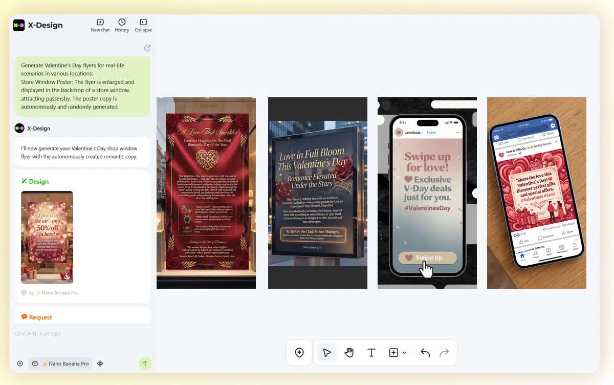Activate the hand pan tool
The width and height of the screenshot is (614, 385).
(x=349, y=353)
